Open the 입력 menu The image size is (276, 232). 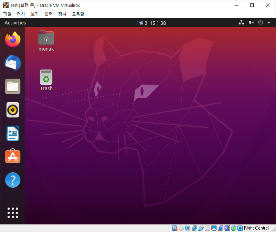pos(49,14)
